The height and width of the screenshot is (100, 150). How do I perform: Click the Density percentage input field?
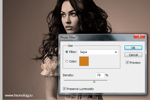pos(100,75)
